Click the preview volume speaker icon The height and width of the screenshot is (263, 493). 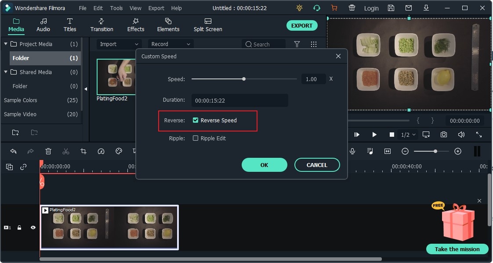click(x=461, y=135)
